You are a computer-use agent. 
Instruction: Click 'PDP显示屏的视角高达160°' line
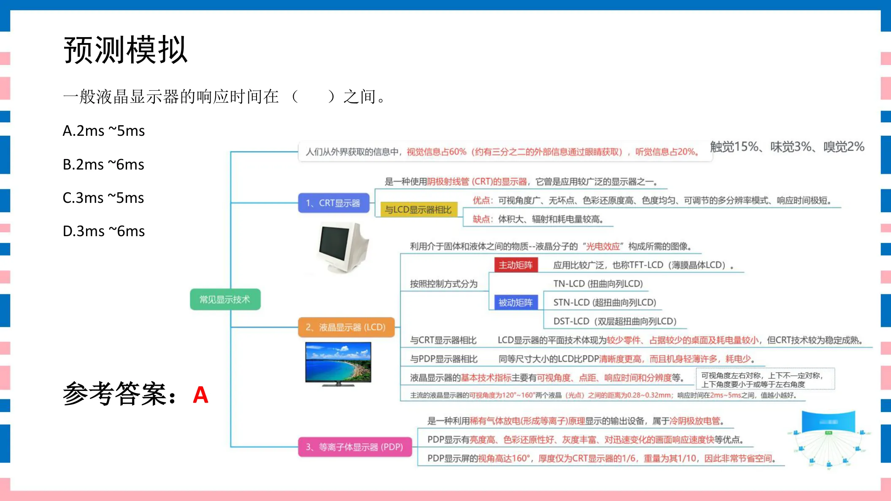click(x=602, y=458)
